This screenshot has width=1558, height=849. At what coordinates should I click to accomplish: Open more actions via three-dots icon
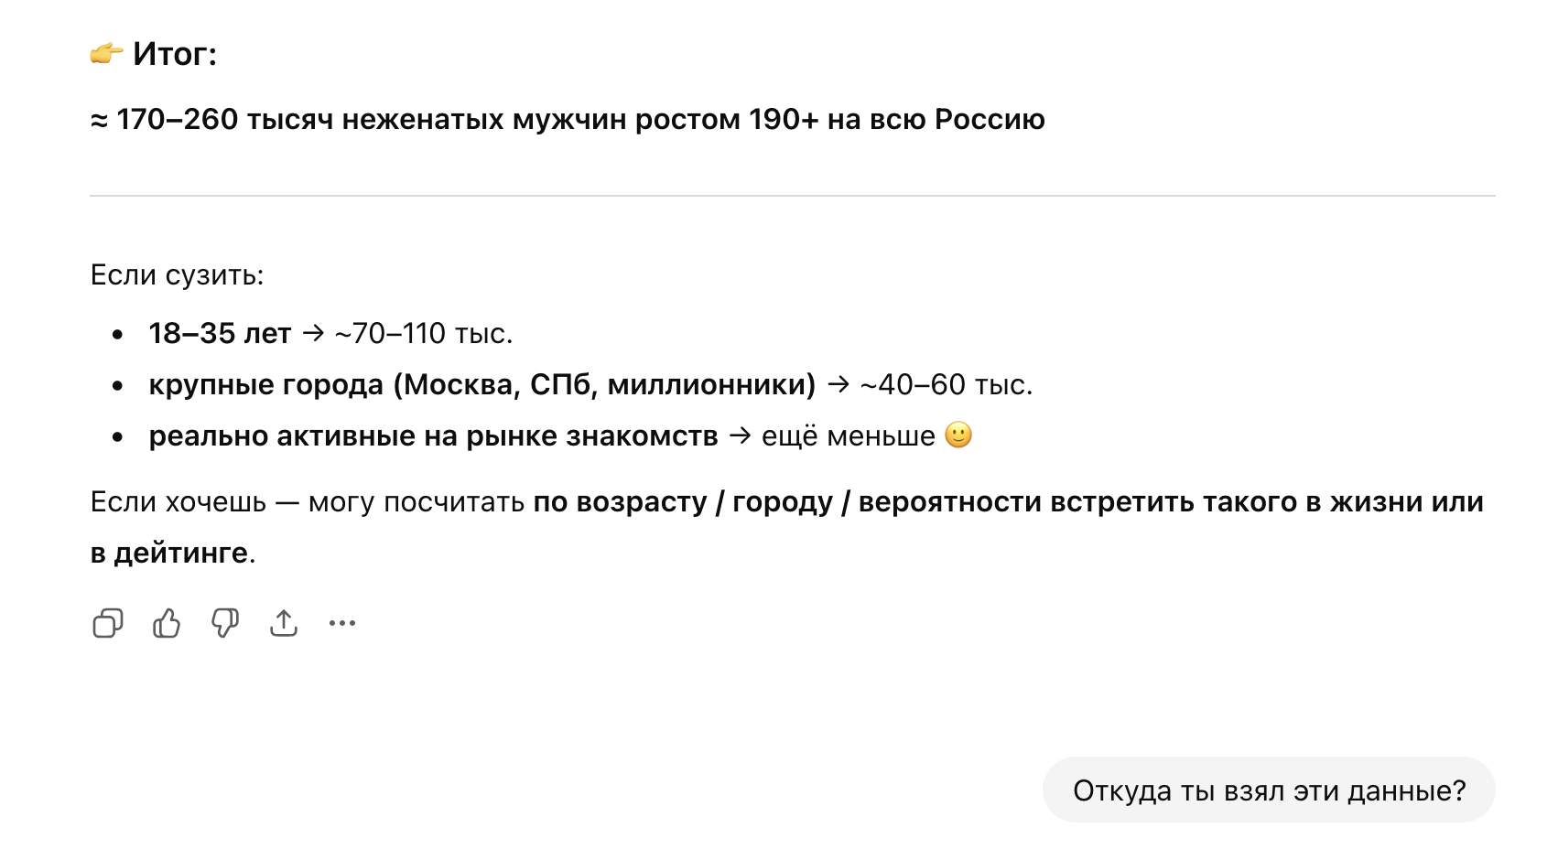point(342,623)
